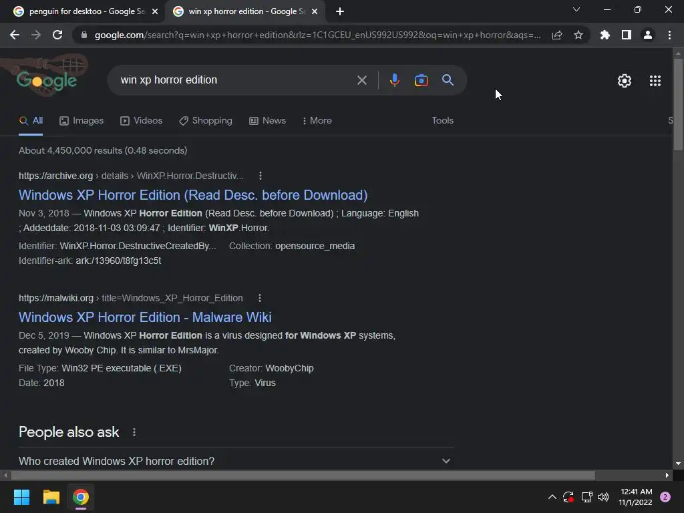Screen dimensions: 684x513
Task: Open the network status tray icon
Action: pyautogui.click(x=586, y=497)
